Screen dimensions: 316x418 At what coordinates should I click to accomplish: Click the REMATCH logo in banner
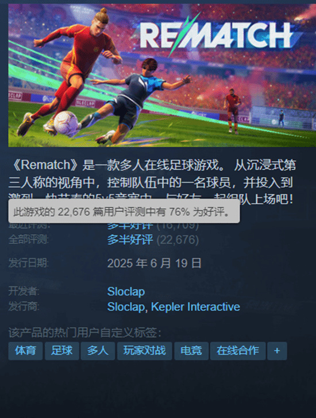click(216, 36)
